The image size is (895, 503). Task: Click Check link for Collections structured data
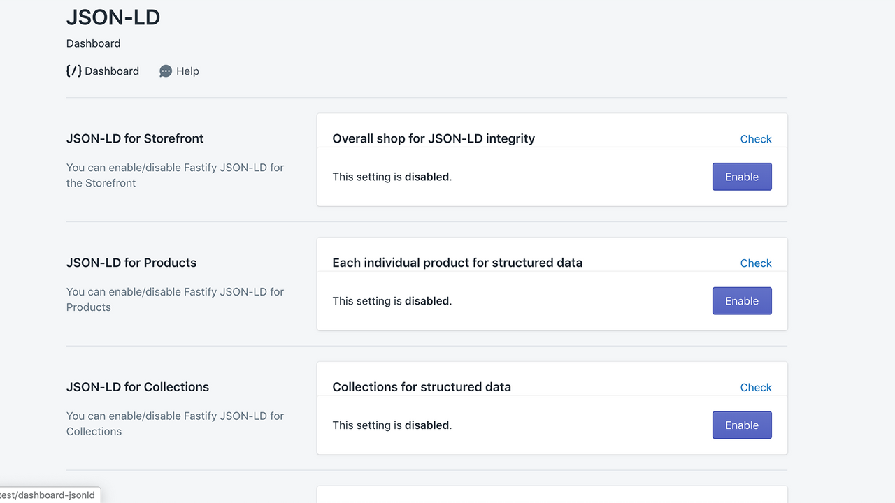point(755,388)
